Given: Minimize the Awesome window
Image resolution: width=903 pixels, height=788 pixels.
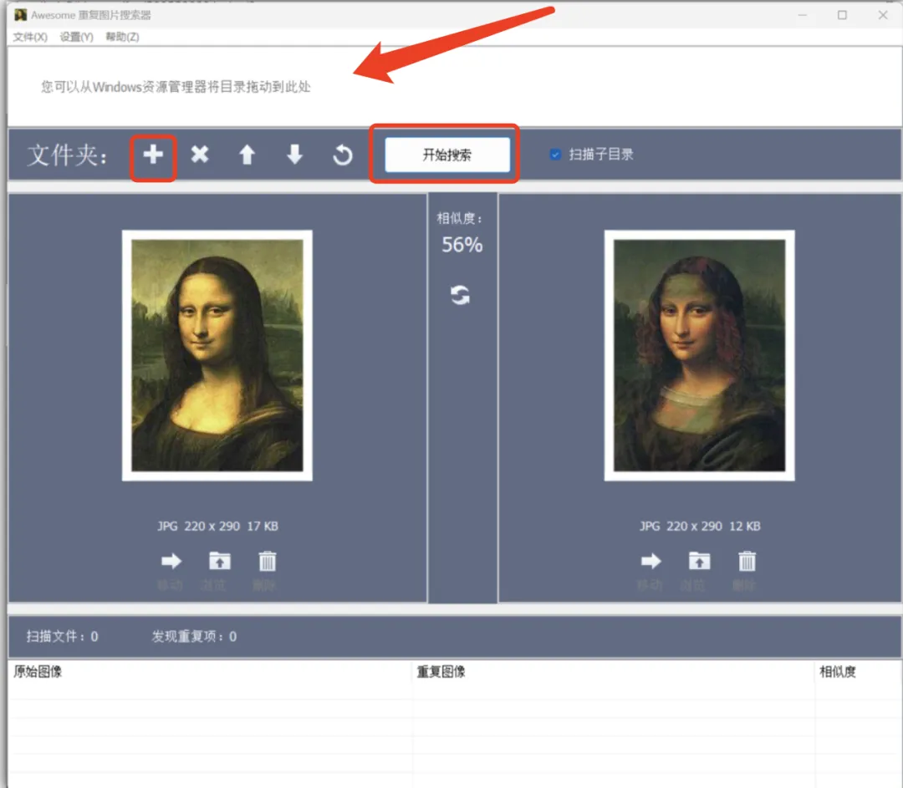Looking at the screenshot, I should 802,15.
